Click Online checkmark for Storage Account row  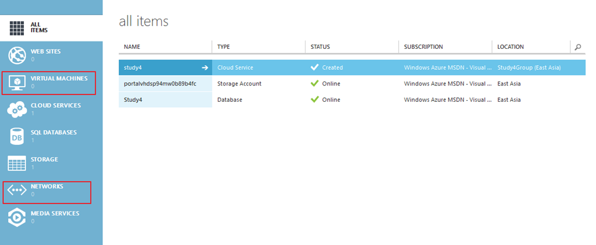coord(314,83)
